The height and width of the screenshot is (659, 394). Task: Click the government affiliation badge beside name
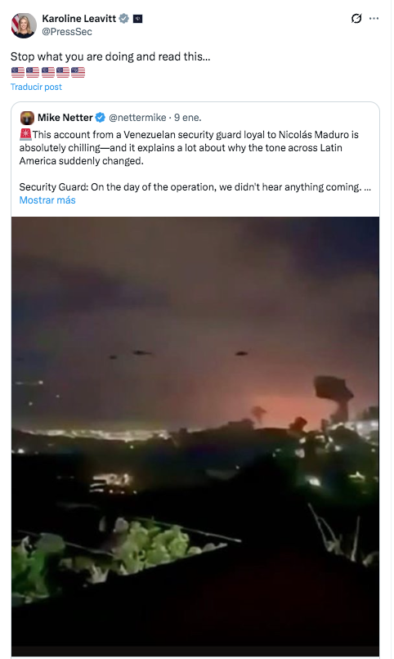tap(138, 19)
